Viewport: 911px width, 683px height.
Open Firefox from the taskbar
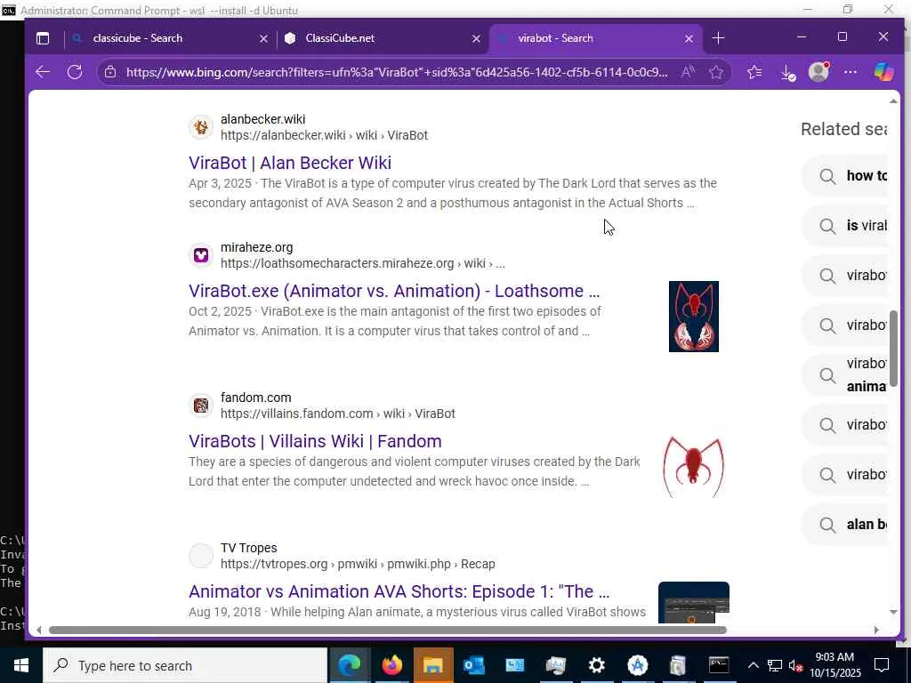391,665
